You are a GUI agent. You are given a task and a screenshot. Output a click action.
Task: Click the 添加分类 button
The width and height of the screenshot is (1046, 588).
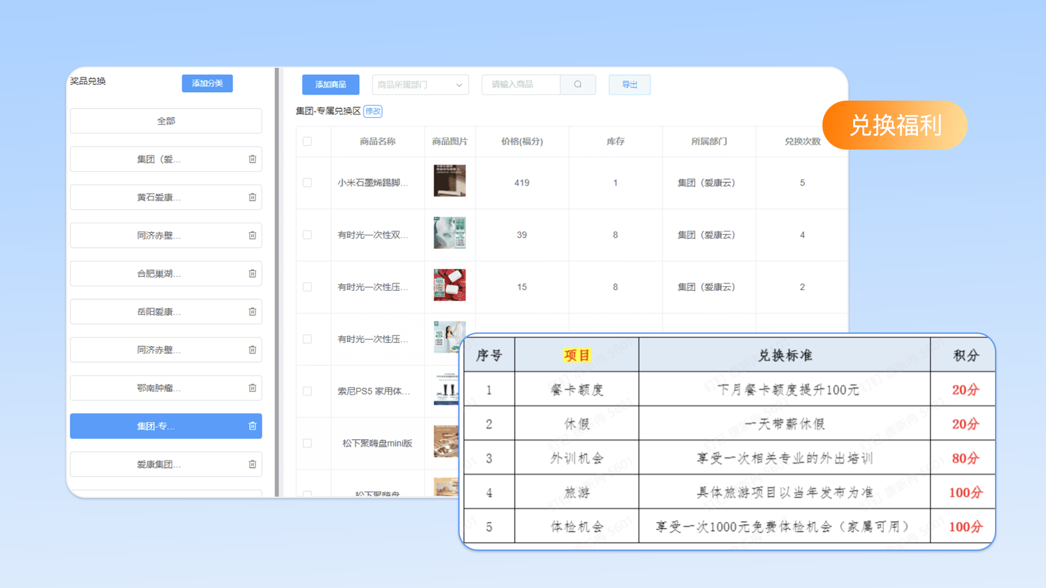tap(207, 84)
